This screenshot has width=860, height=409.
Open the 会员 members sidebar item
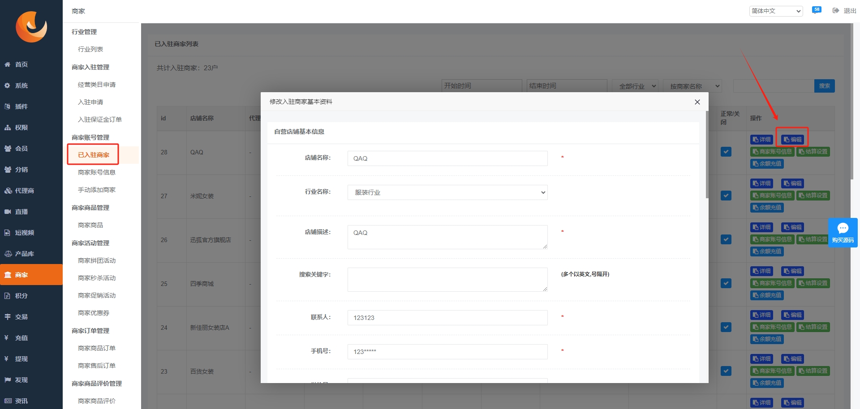31,149
